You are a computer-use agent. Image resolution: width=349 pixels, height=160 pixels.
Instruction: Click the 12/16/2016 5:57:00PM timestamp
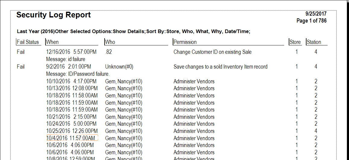click(x=71, y=52)
